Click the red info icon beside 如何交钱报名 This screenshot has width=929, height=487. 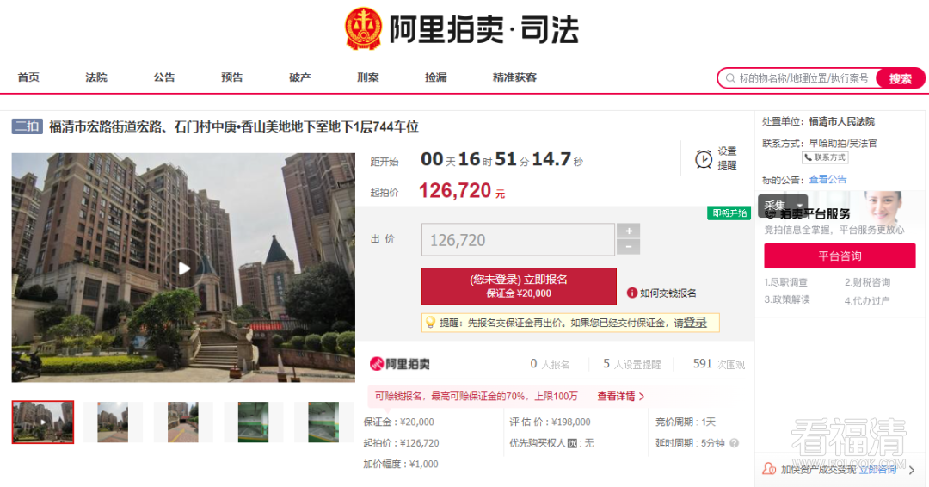632,293
